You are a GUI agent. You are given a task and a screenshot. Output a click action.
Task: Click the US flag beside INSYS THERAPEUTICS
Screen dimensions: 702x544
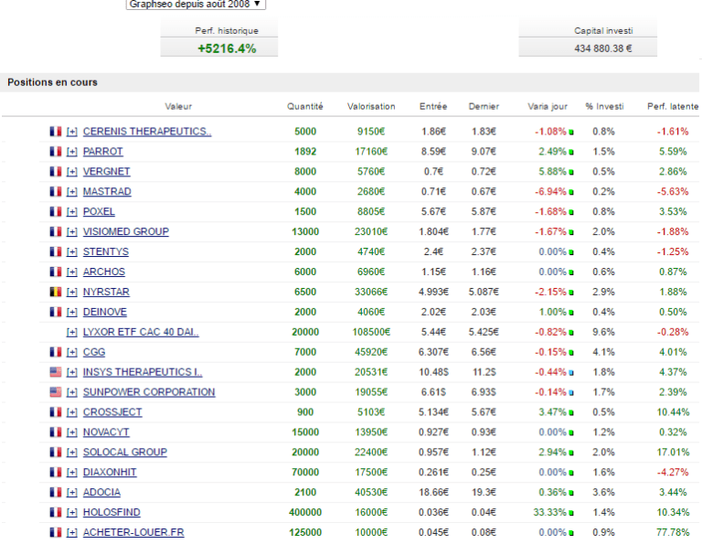56,372
